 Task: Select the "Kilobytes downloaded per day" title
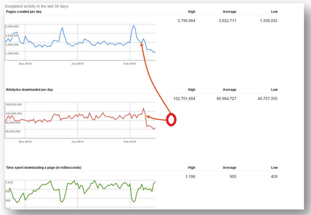29,90
